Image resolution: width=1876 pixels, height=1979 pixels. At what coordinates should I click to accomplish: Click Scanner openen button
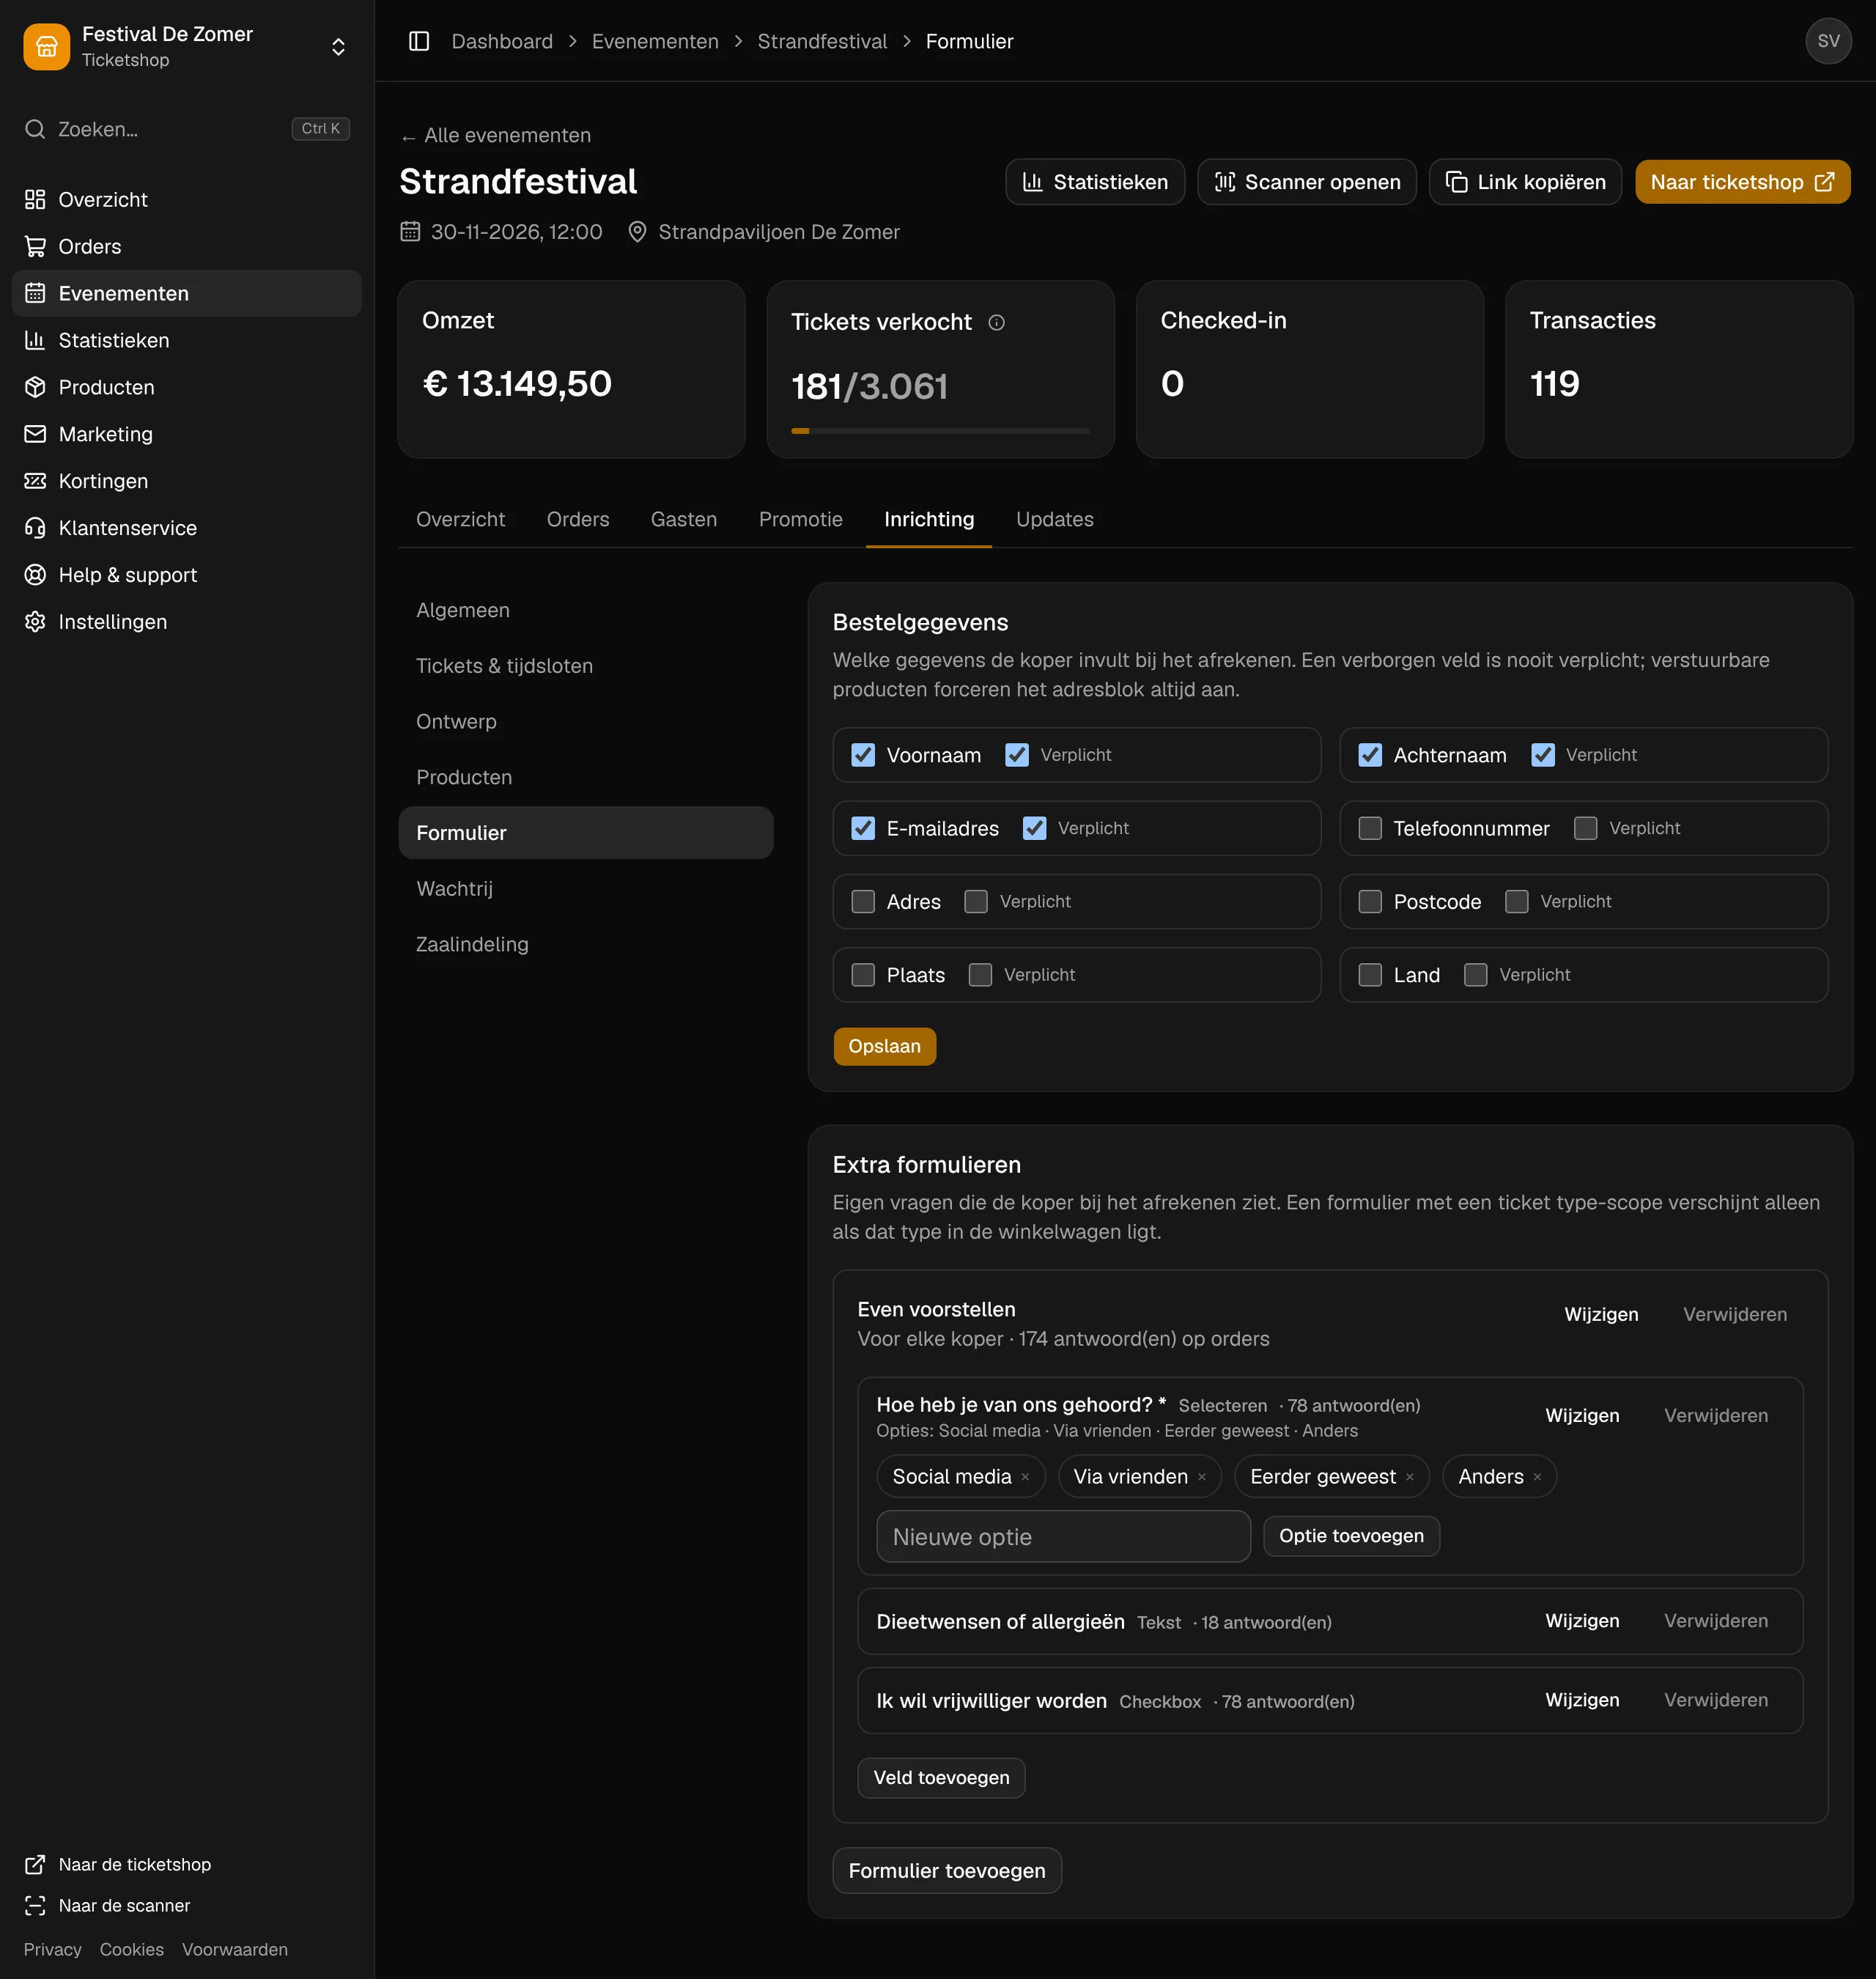point(1306,182)
